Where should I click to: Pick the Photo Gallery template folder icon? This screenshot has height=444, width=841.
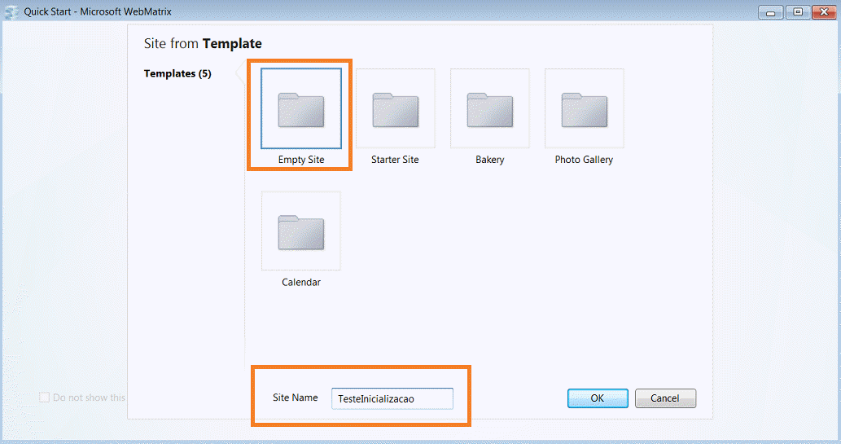coord(584,110)
